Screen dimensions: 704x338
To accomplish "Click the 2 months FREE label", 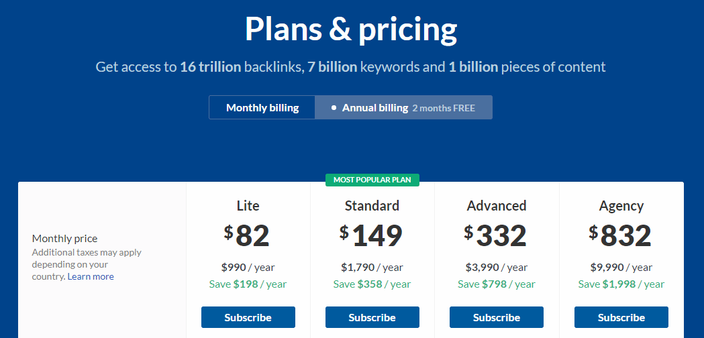I will 444,108.
